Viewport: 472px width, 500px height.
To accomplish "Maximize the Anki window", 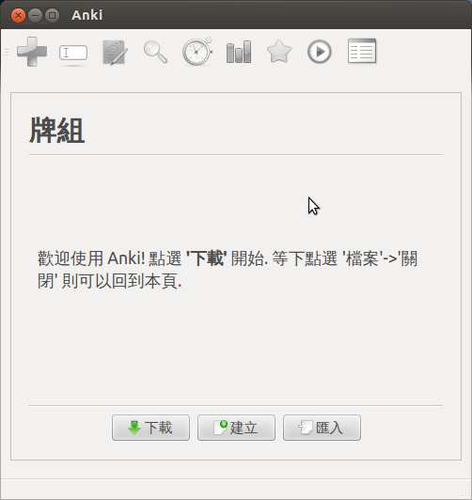I will (52, 15).
